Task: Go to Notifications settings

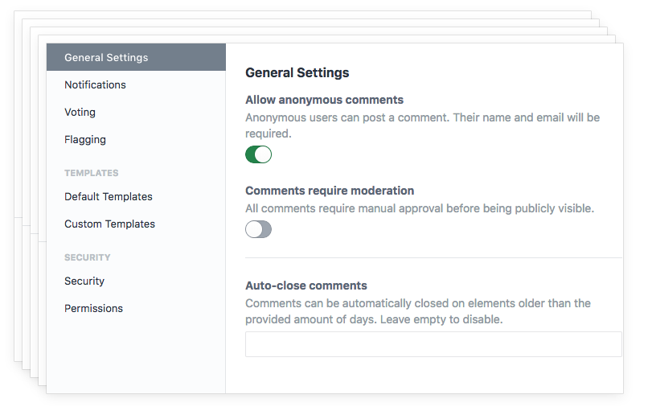Action: 95,84
